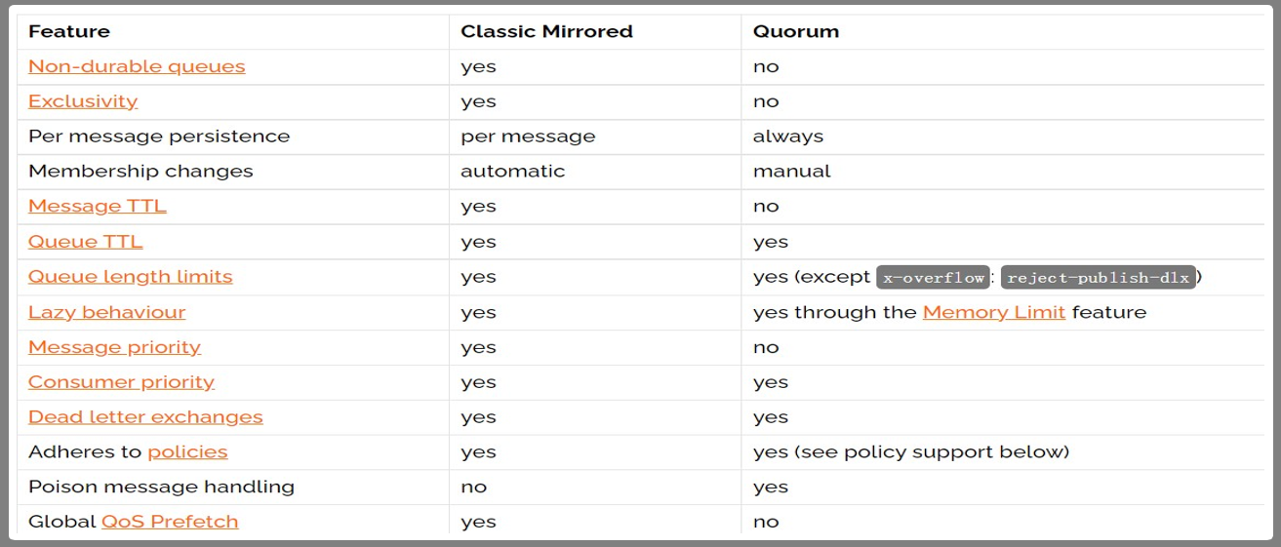The image size is (1281, 547).
Task: Open the Message priority link
Action: tap(115, 347)
